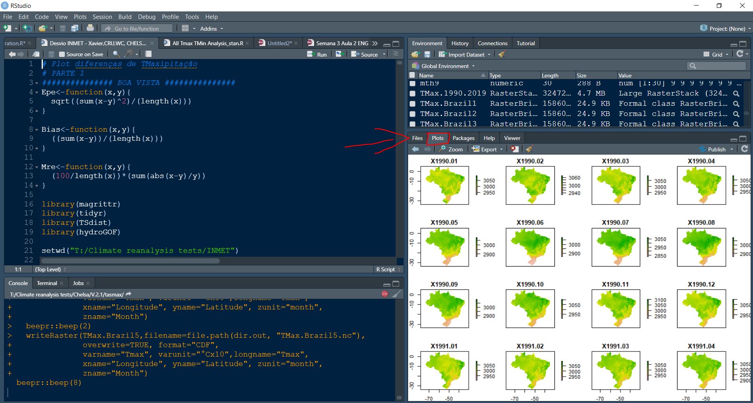
Task: Clear all plots with broom icon
Action: (x=529, y=149)
